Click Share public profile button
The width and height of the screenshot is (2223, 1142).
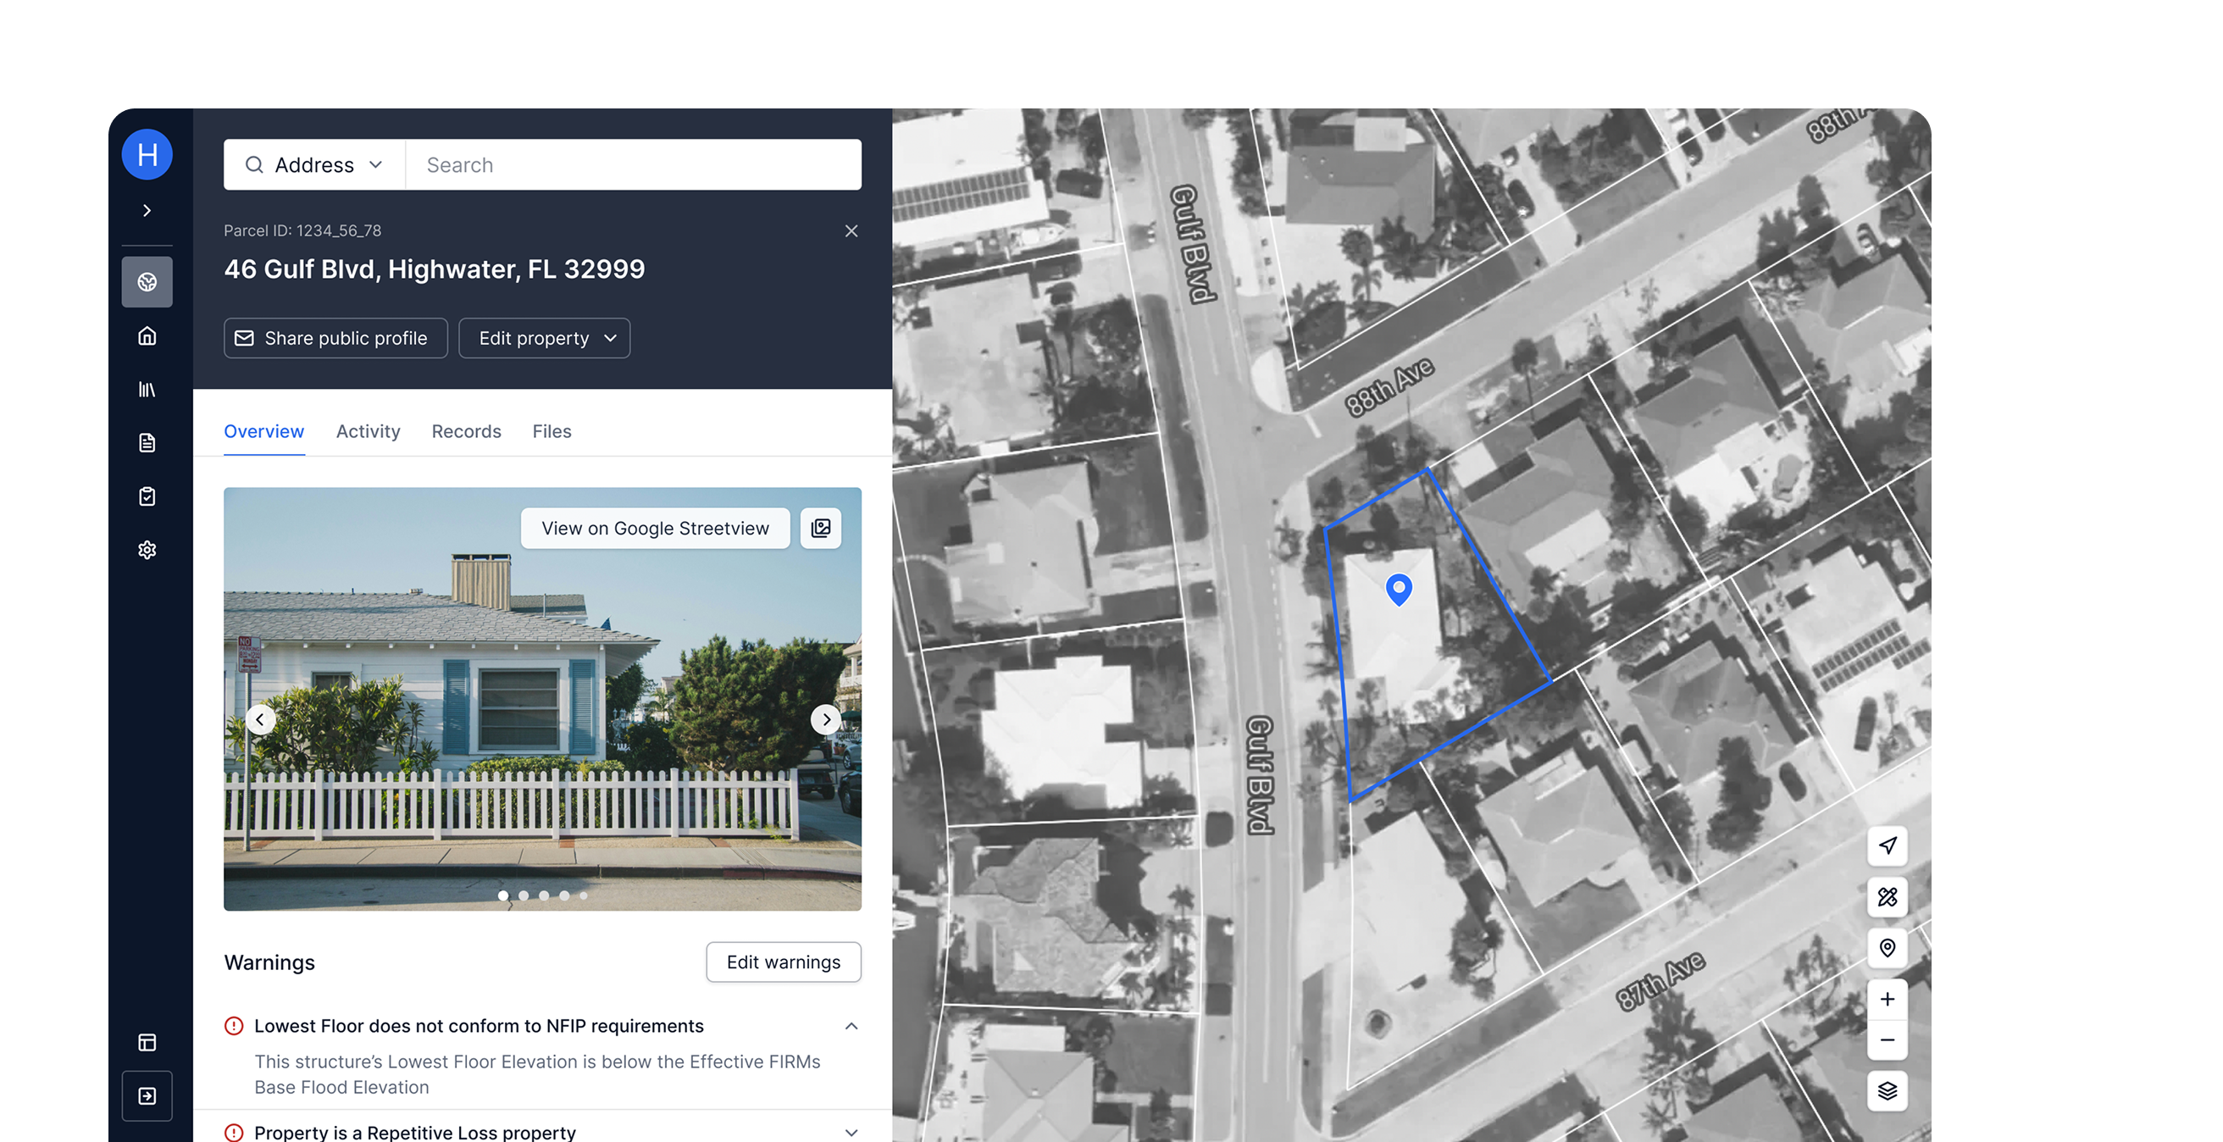coord(335,338)
